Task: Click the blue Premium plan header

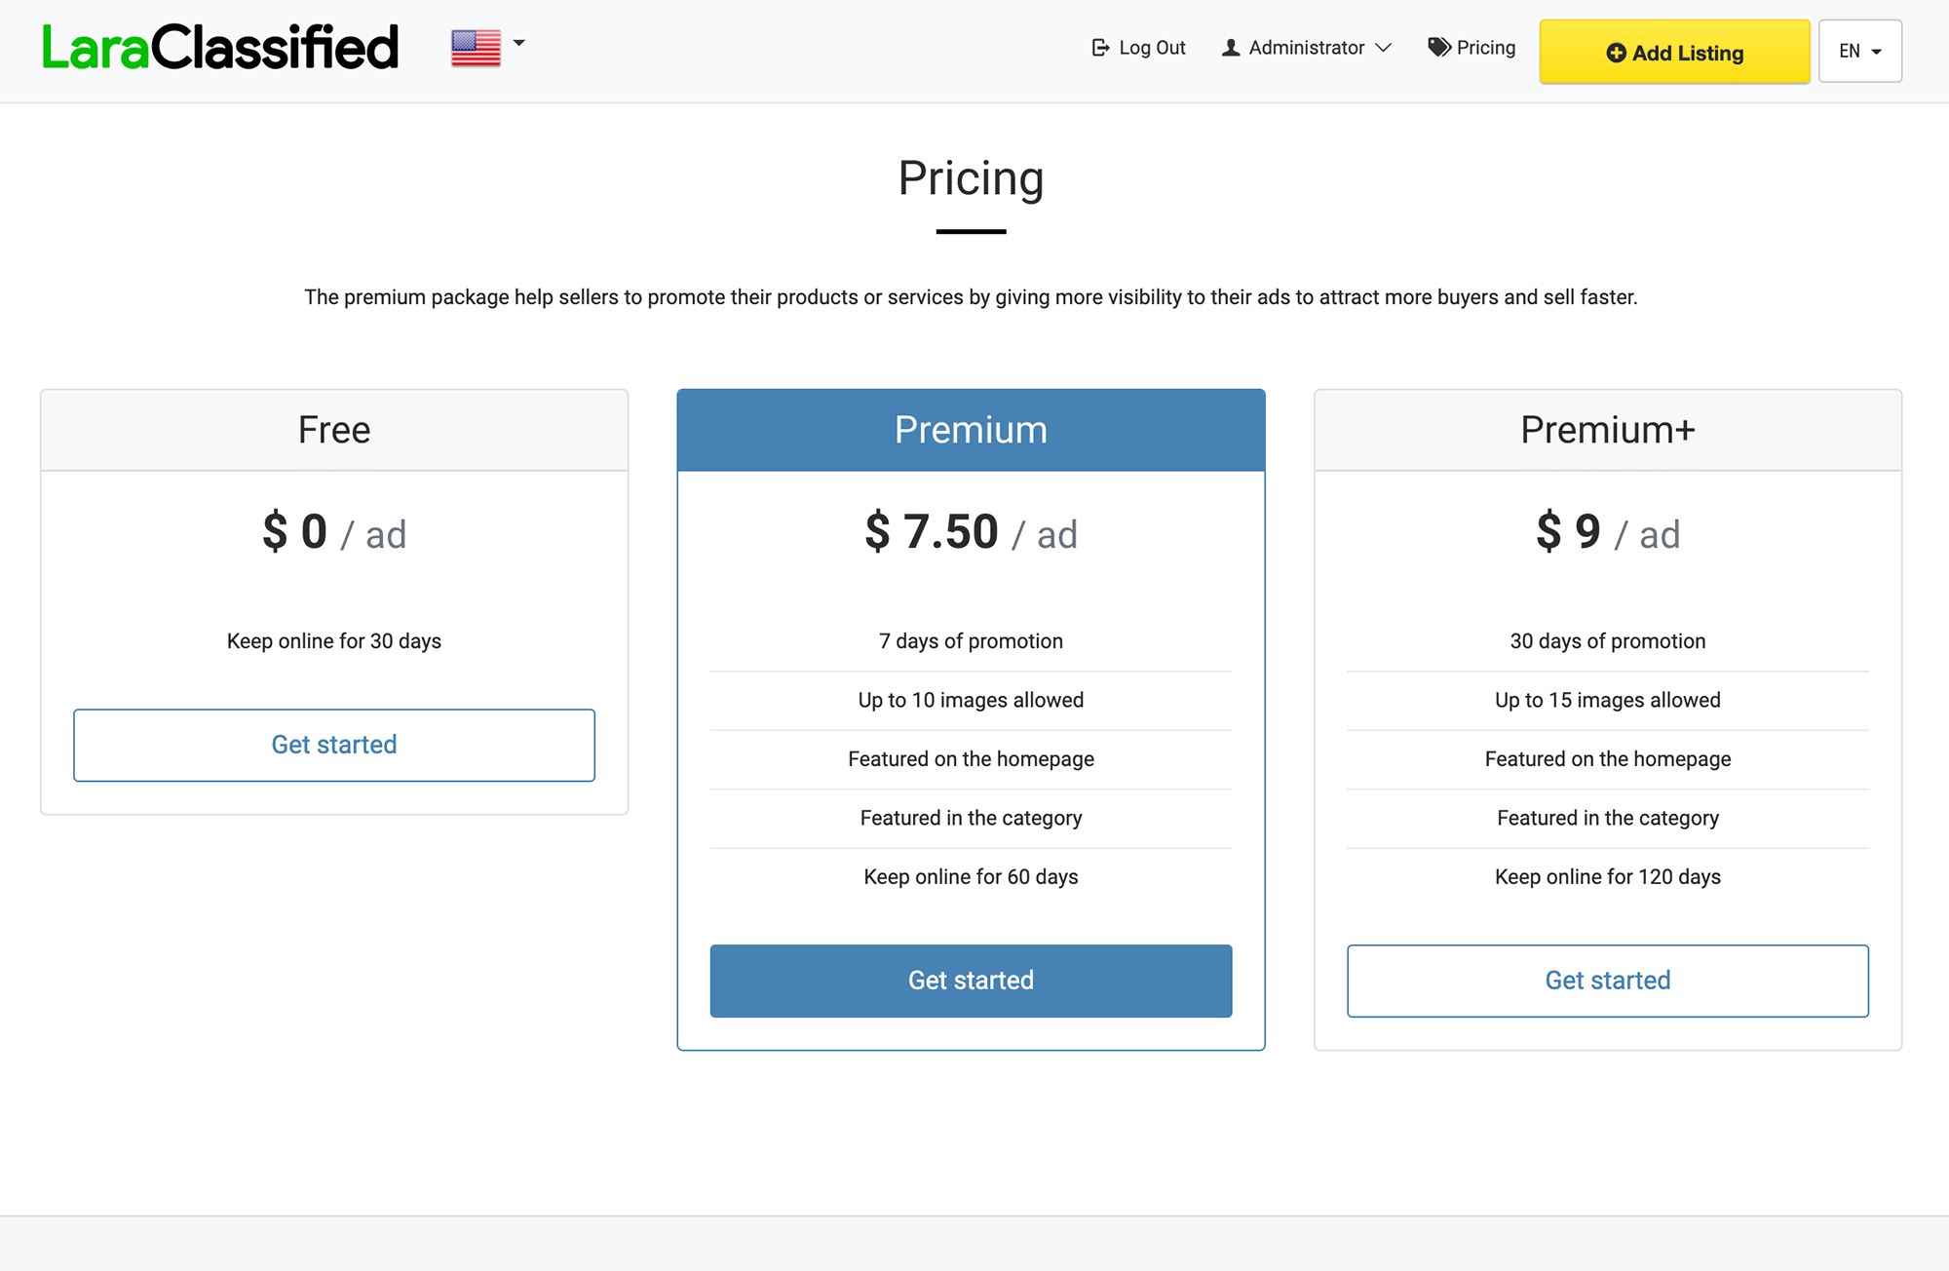Action: [x=971, y=430]
